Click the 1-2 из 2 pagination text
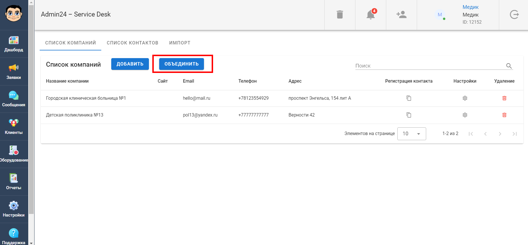 450,133
